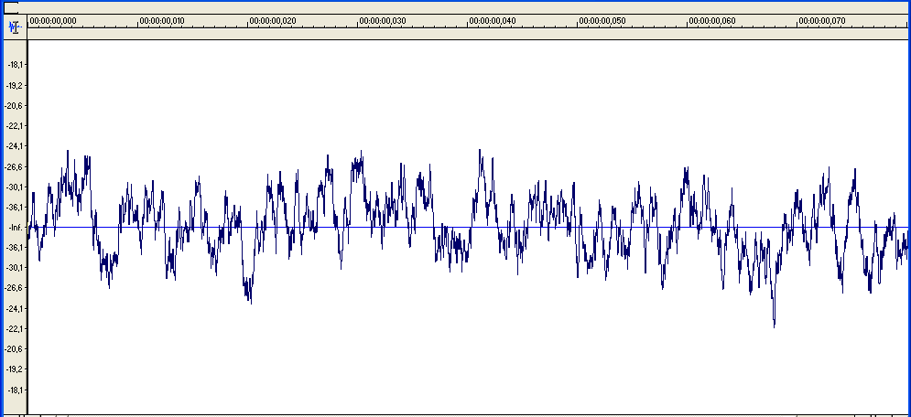This screenshot has width=911, height=417.
Task: Click the -26,6 label above the -Inf. line
Action: point(16,166)
